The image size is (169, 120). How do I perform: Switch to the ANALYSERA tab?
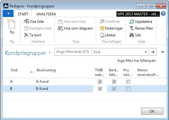point(46,14)
